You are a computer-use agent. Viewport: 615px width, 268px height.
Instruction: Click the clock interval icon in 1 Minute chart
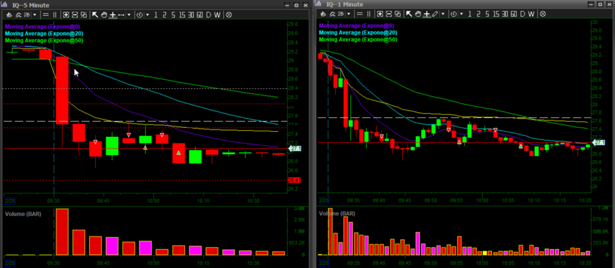click(454, 14)
